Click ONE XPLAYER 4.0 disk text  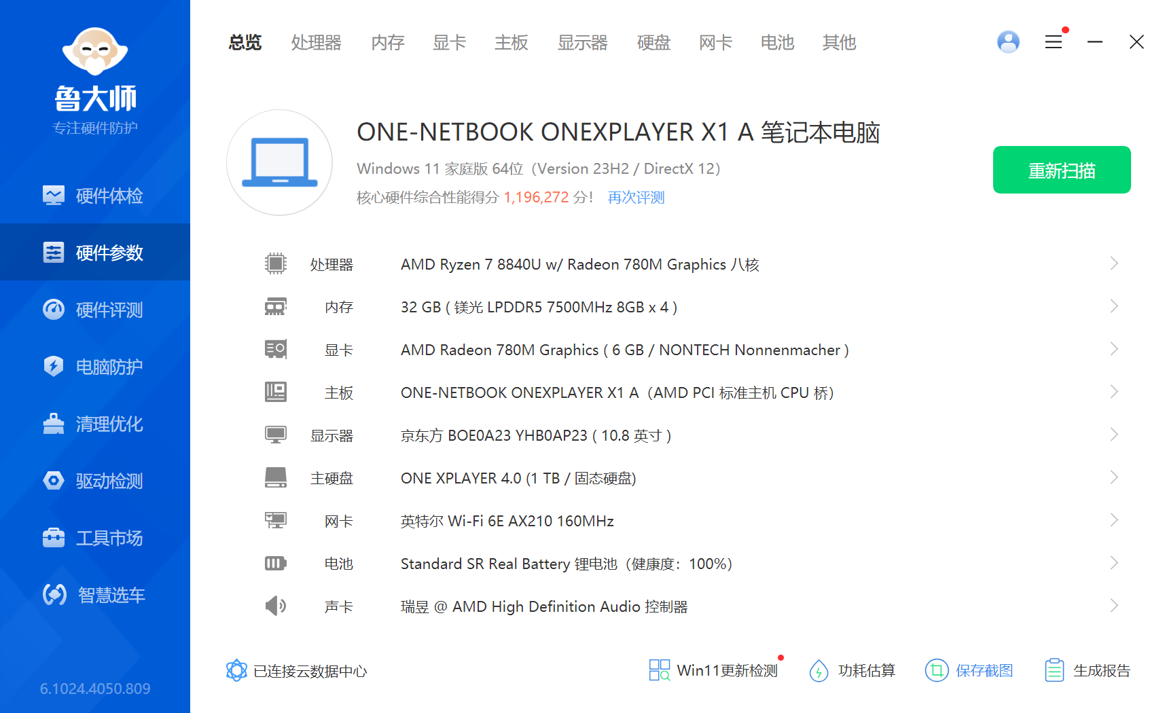(x=518, y=478)
